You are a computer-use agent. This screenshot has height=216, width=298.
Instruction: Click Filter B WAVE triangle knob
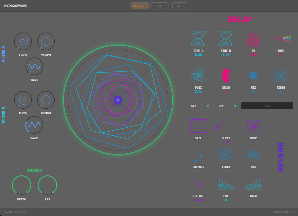(x=34, y=125)
